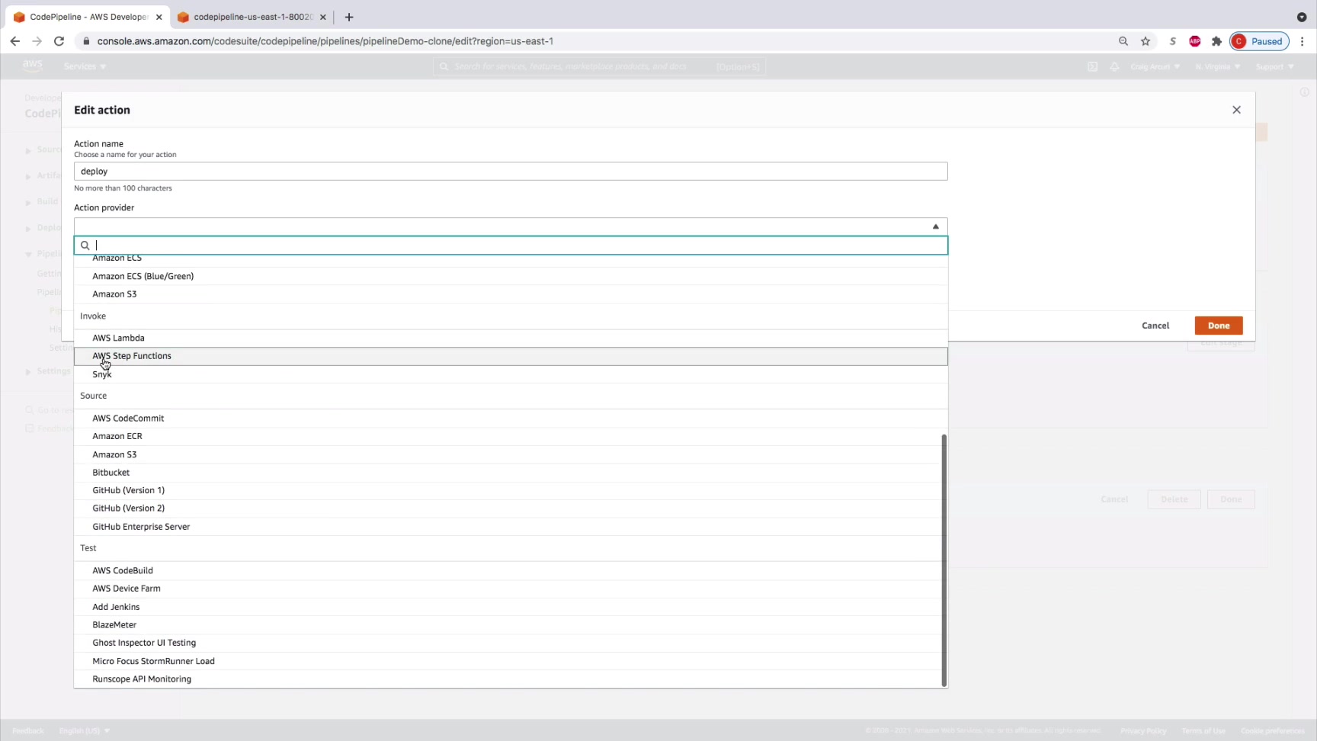
Task: Select Amazon ECS (Blue/Green) provider
Action: (x=511, y=276)
